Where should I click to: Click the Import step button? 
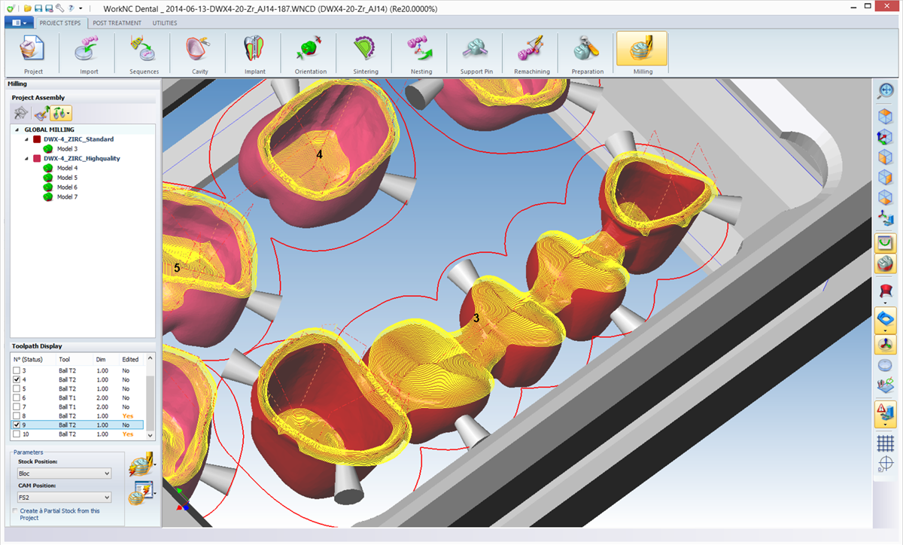[x=89, y=53]
